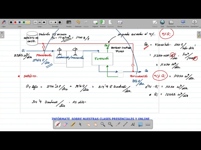Image resolution: width=201 pixels, height=150 pixels.
Task: Activate the zoom in magnifier tool
Action: (103, 124)
